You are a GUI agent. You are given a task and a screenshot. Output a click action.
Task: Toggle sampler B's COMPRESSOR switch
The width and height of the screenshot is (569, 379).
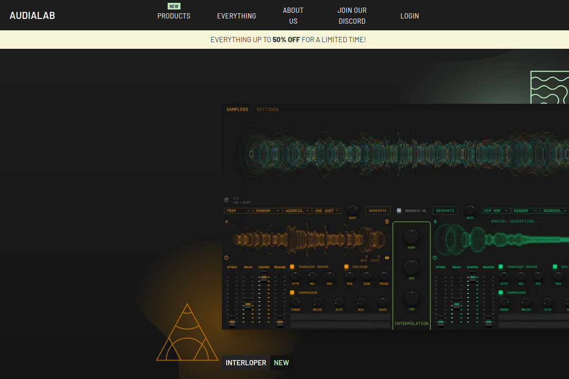coord(501,292)
